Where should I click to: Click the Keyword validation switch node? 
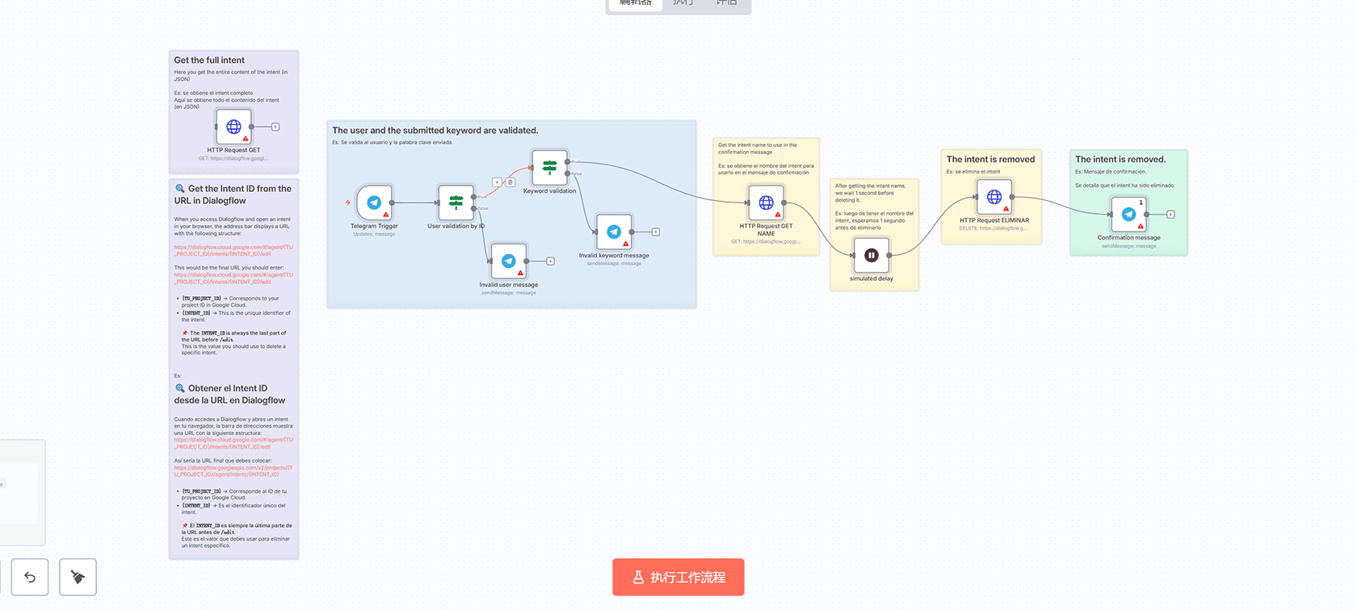[x=549, y=168]
